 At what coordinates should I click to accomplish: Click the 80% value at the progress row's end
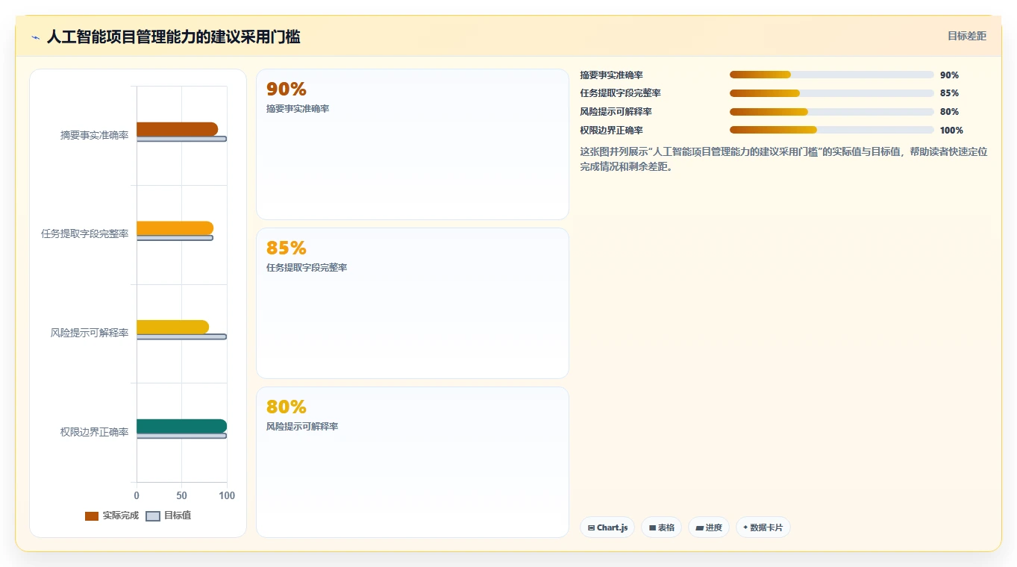(949, 112)
